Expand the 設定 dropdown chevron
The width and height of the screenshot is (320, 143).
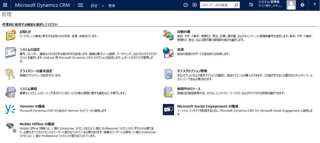pos(102,6)
